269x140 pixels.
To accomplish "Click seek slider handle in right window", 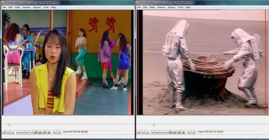I will pos(154,125).
